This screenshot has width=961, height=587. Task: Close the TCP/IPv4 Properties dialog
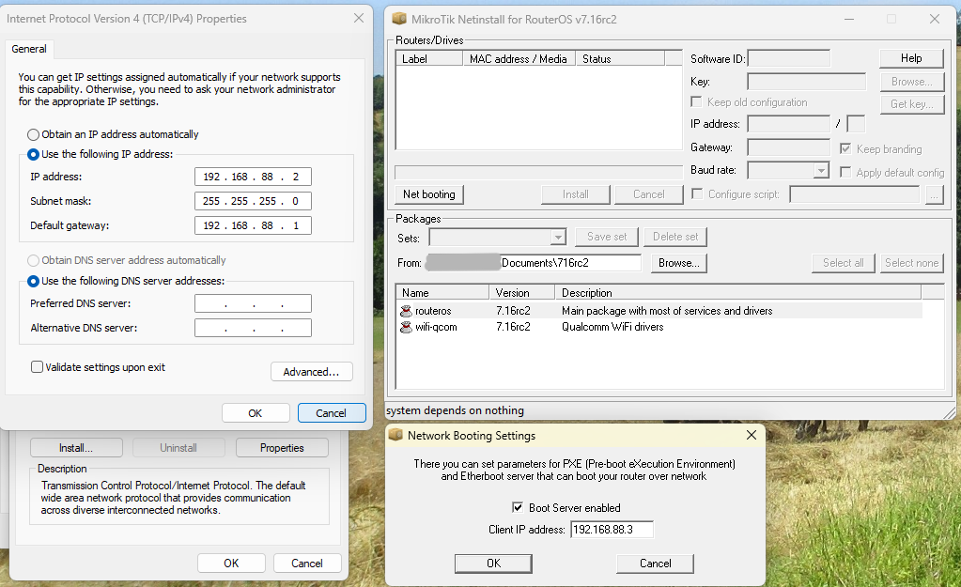[359, 19]
